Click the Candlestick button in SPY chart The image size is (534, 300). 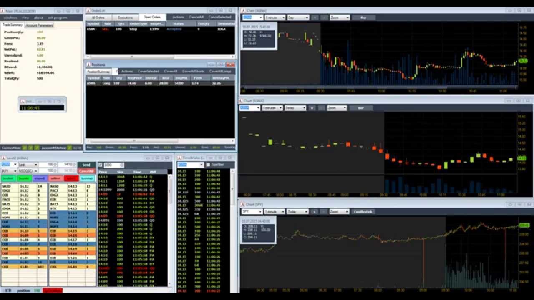point(362,212)
